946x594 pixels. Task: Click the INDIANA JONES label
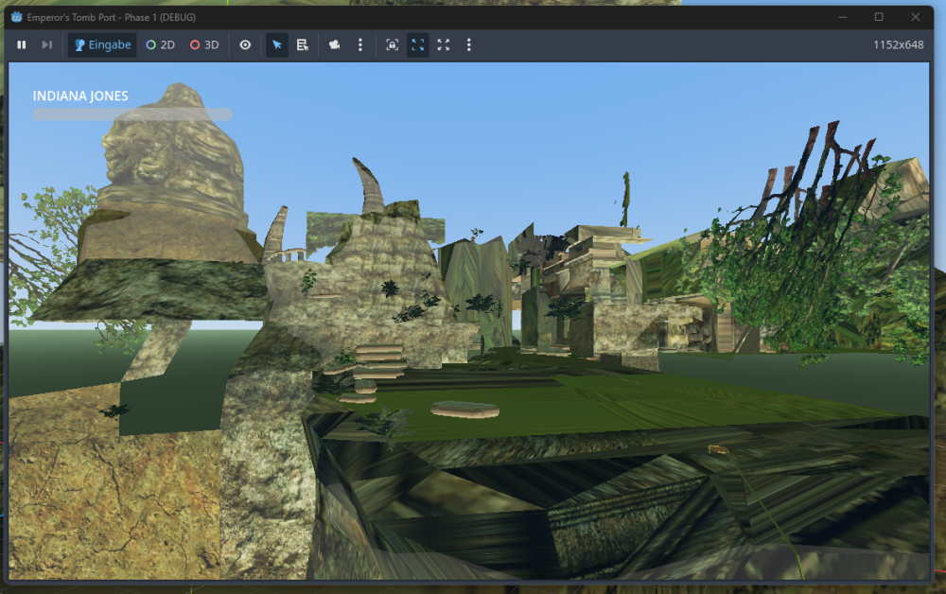tap(80, 96)
